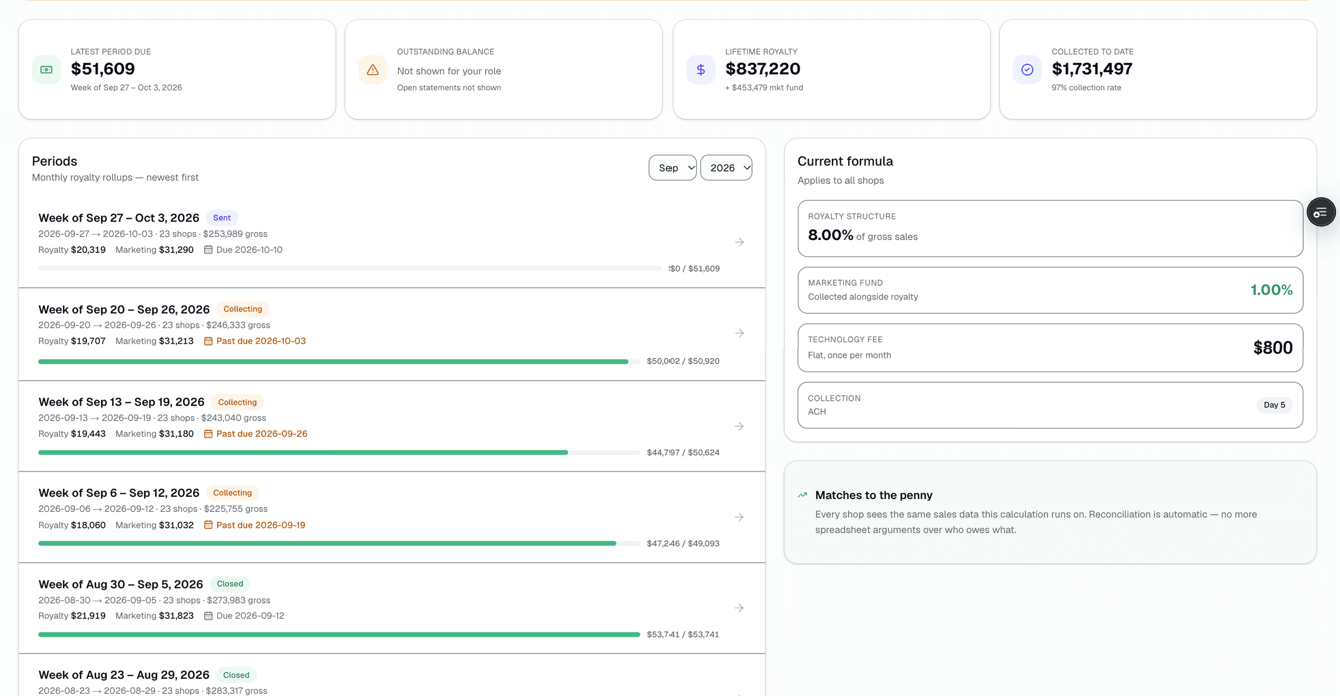Image resolution: width=1340 pixels, height=696 pixels.
Task: Open arrow for Week of Aug 30 – Sep 5 period
Action: coord(739,608)
